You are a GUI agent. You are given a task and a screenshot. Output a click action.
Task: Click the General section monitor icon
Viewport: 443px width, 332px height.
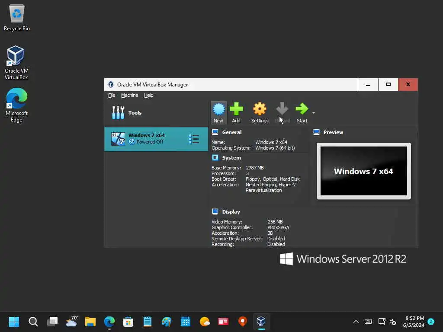(x=215, y=132)
